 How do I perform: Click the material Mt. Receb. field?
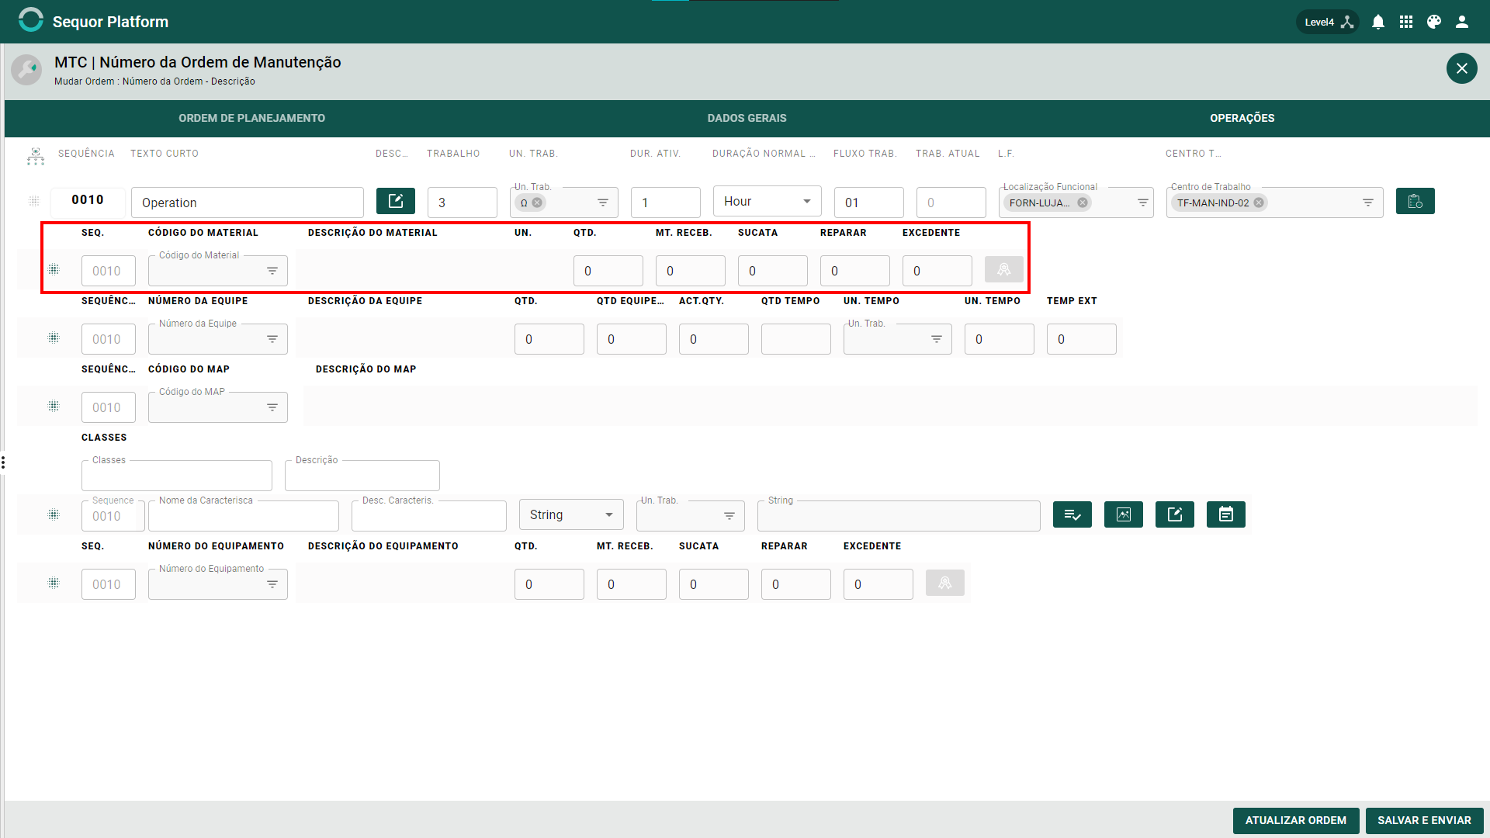click(x=691, y=271)
